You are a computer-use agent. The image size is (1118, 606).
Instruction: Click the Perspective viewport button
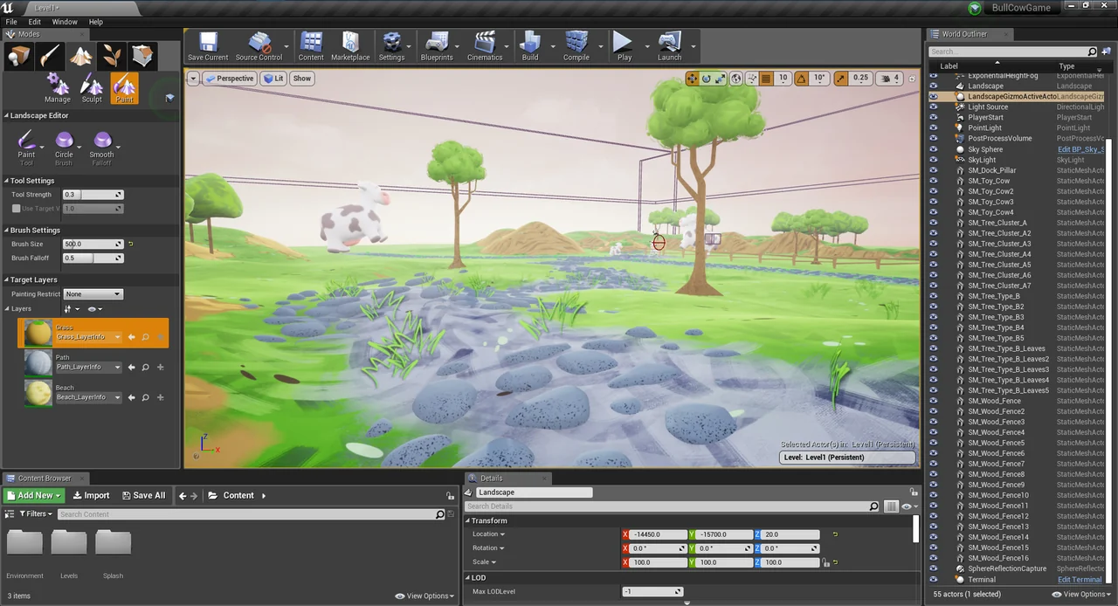point(229,79)
